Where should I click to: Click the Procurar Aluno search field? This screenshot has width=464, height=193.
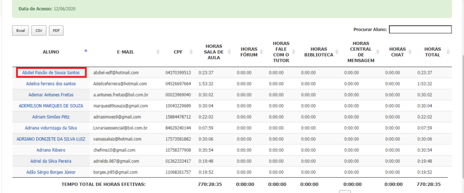pos(420,29)
